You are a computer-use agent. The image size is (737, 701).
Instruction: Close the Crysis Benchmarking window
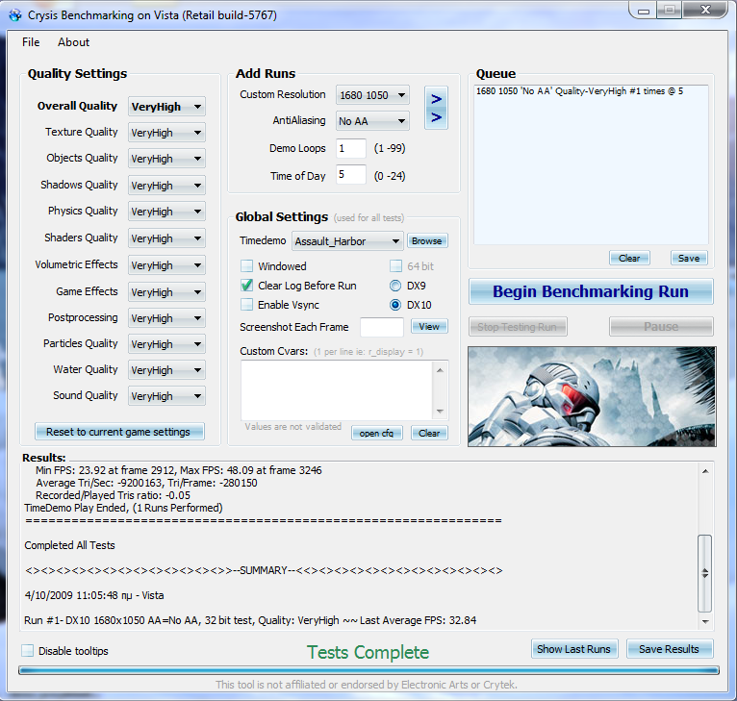pyautogui.click(x=705, y=10)
